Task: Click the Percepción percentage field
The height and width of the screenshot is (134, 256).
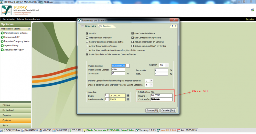Action: click(x=161, y=70)
